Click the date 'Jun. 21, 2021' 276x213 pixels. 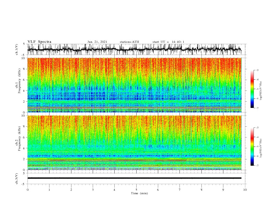coord(97,42)
